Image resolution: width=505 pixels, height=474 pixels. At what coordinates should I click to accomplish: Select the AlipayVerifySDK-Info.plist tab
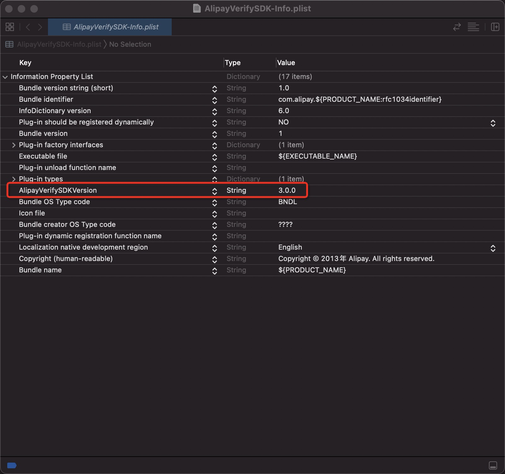110,27
